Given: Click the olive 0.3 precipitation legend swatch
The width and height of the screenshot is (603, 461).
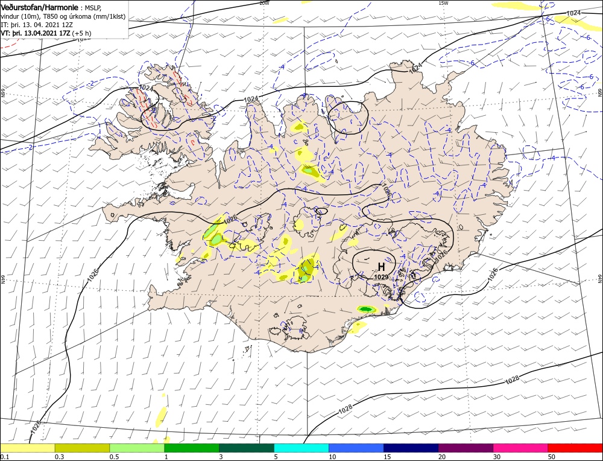Looking at the screenshot, I should coord(82,448).
